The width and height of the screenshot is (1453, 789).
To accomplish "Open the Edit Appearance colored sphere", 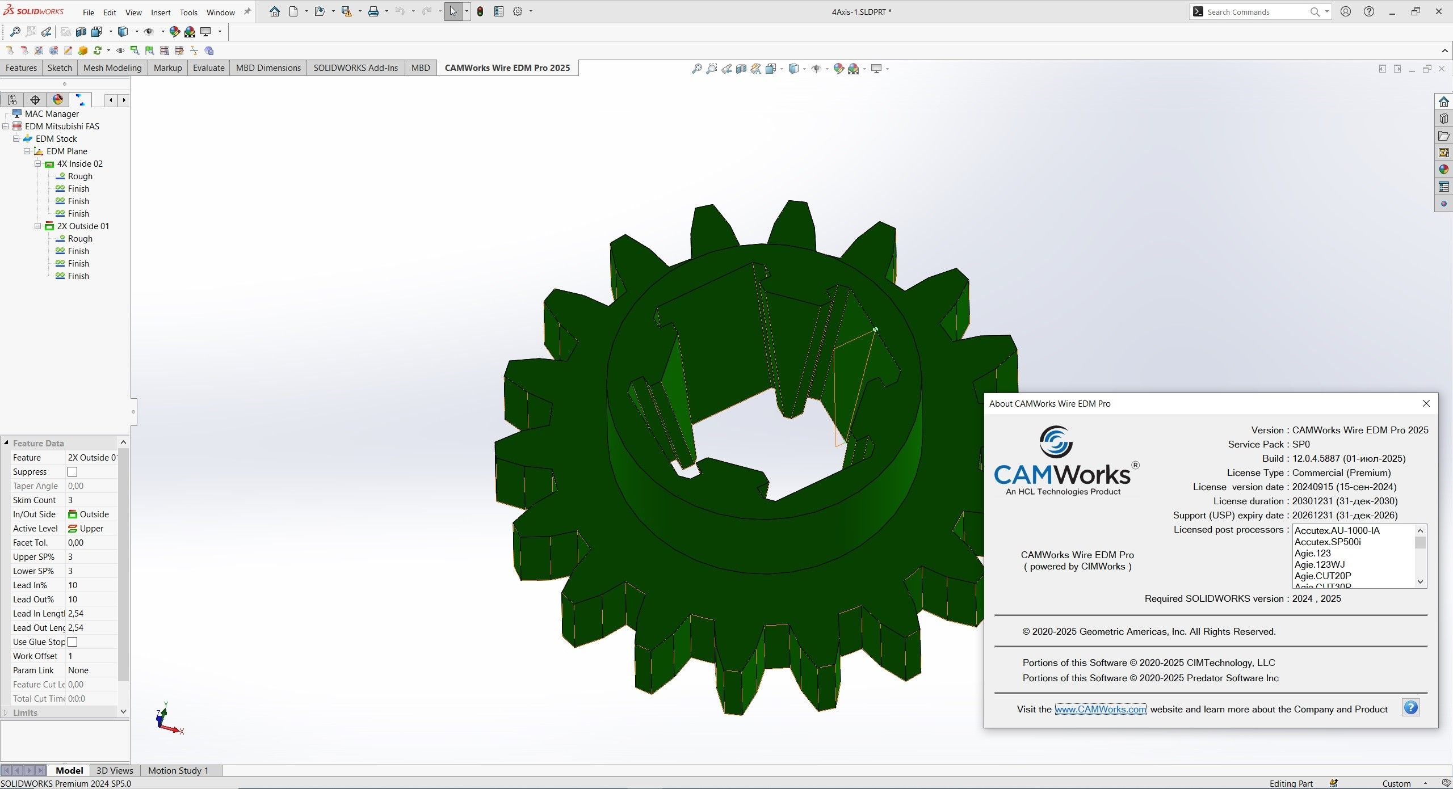I will click(839, 69).
